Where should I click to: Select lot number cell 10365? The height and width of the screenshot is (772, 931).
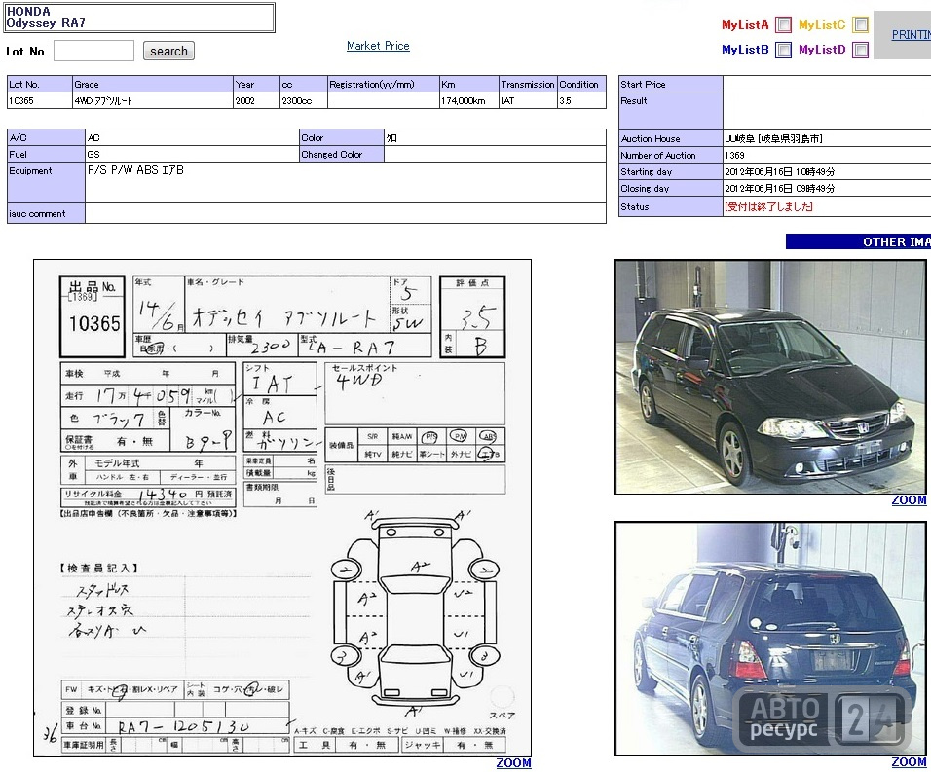click(39, 101)
